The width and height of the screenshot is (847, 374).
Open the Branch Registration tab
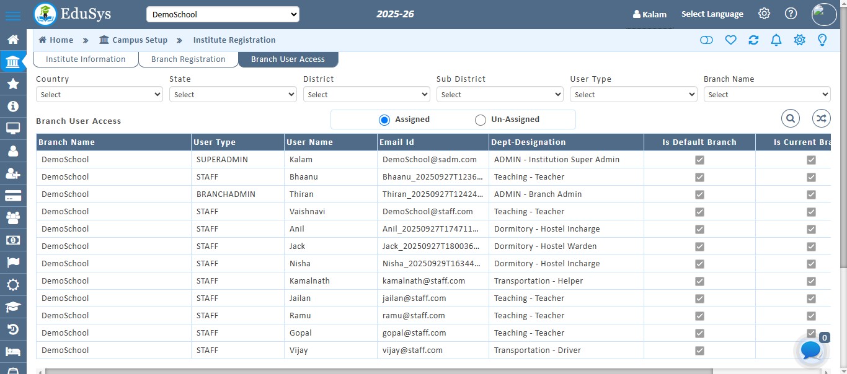[188, 59]
